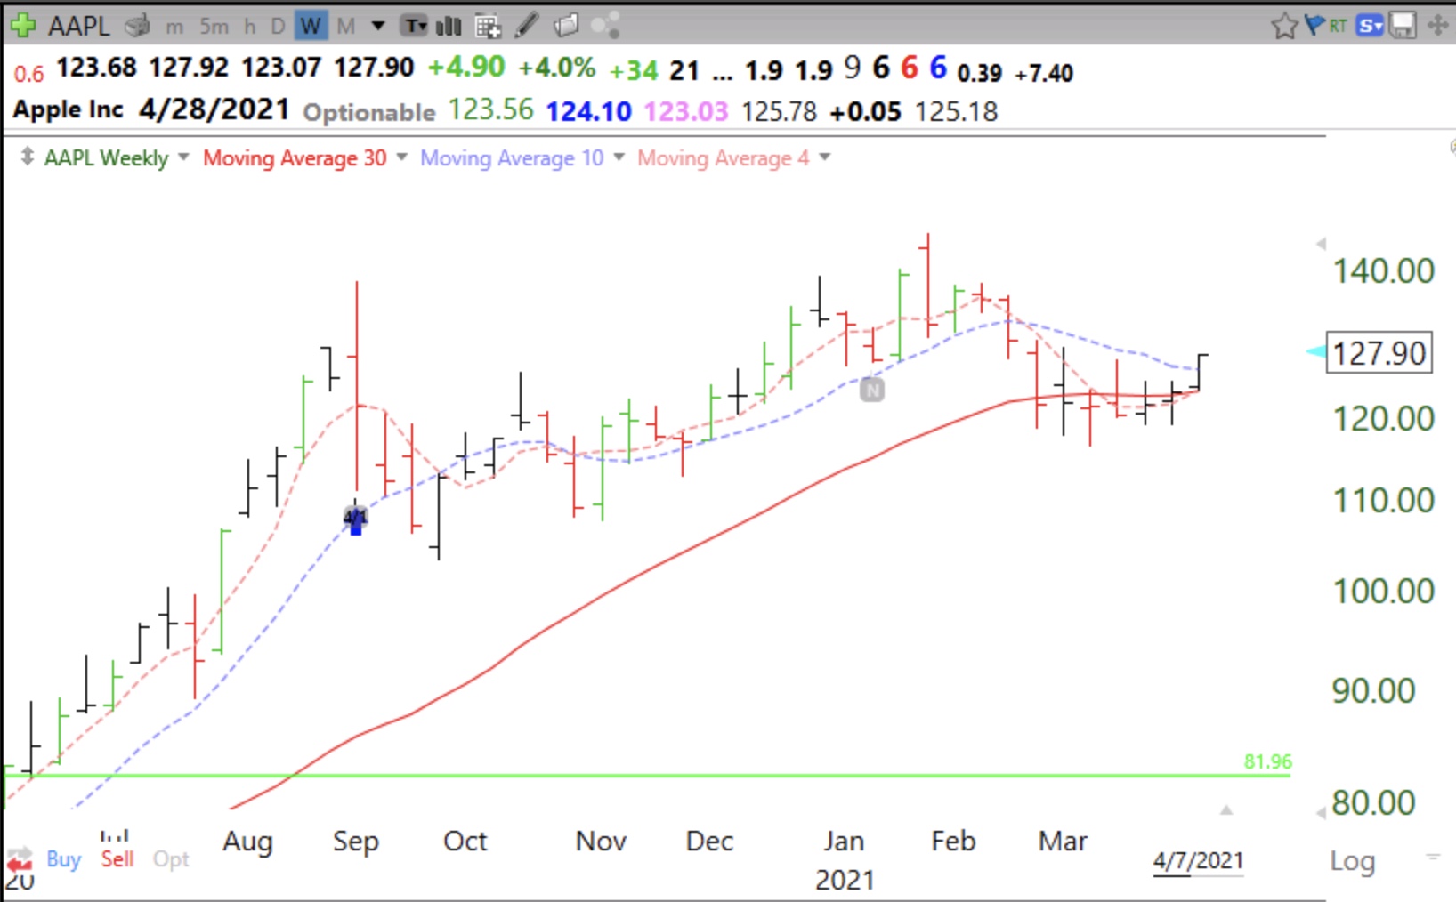Click the 140.00 price axis label
Viewport: 1456px width, 902px height.
(x=1383, y=270)
